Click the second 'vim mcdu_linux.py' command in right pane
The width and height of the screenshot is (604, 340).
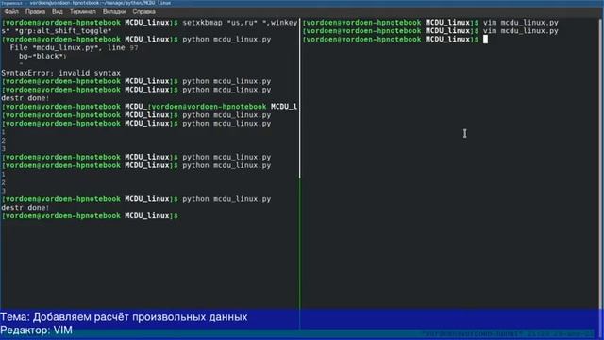(520, 31)
